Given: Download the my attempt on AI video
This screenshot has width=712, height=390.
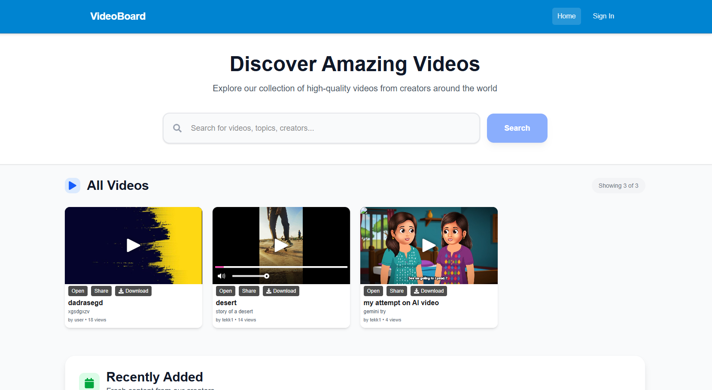Looking at the screenshot, I should pyautogui.click(x=429, y=291).
